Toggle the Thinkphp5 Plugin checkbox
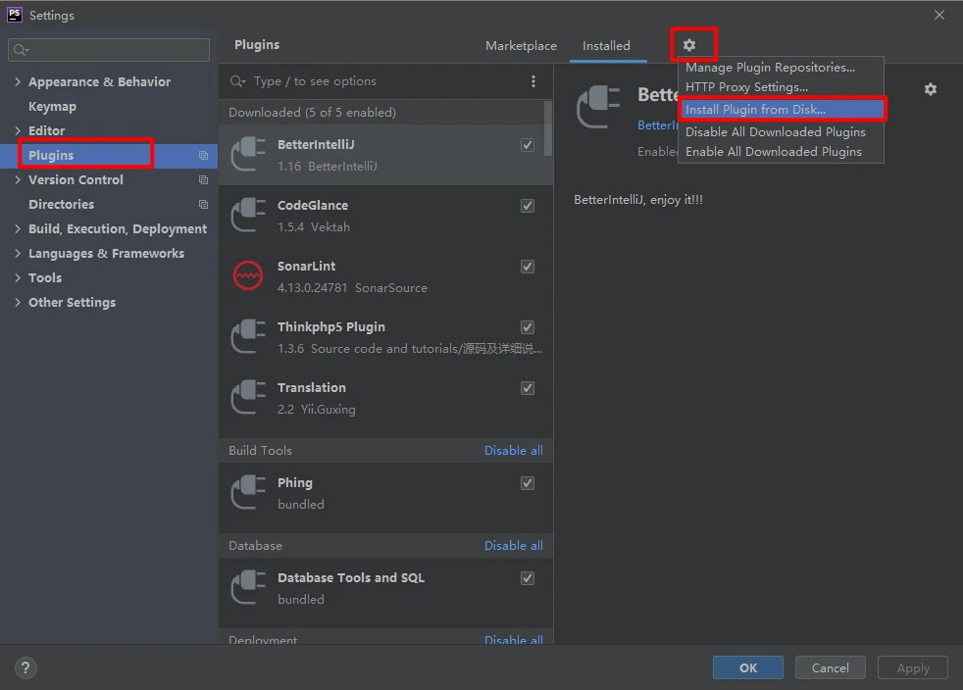Viewport: 963px width, 690px height. pos(528,327)
